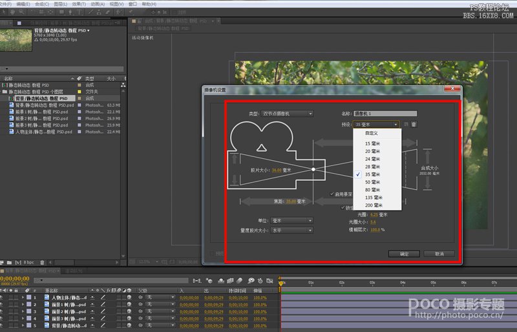Click the 模糊层次 100.0 % value
517x332 pixels.
[375, 230]
